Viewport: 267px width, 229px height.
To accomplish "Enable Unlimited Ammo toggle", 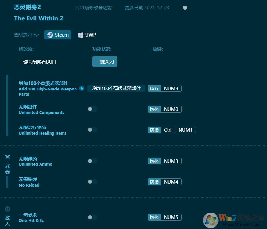I will [92, 161].
